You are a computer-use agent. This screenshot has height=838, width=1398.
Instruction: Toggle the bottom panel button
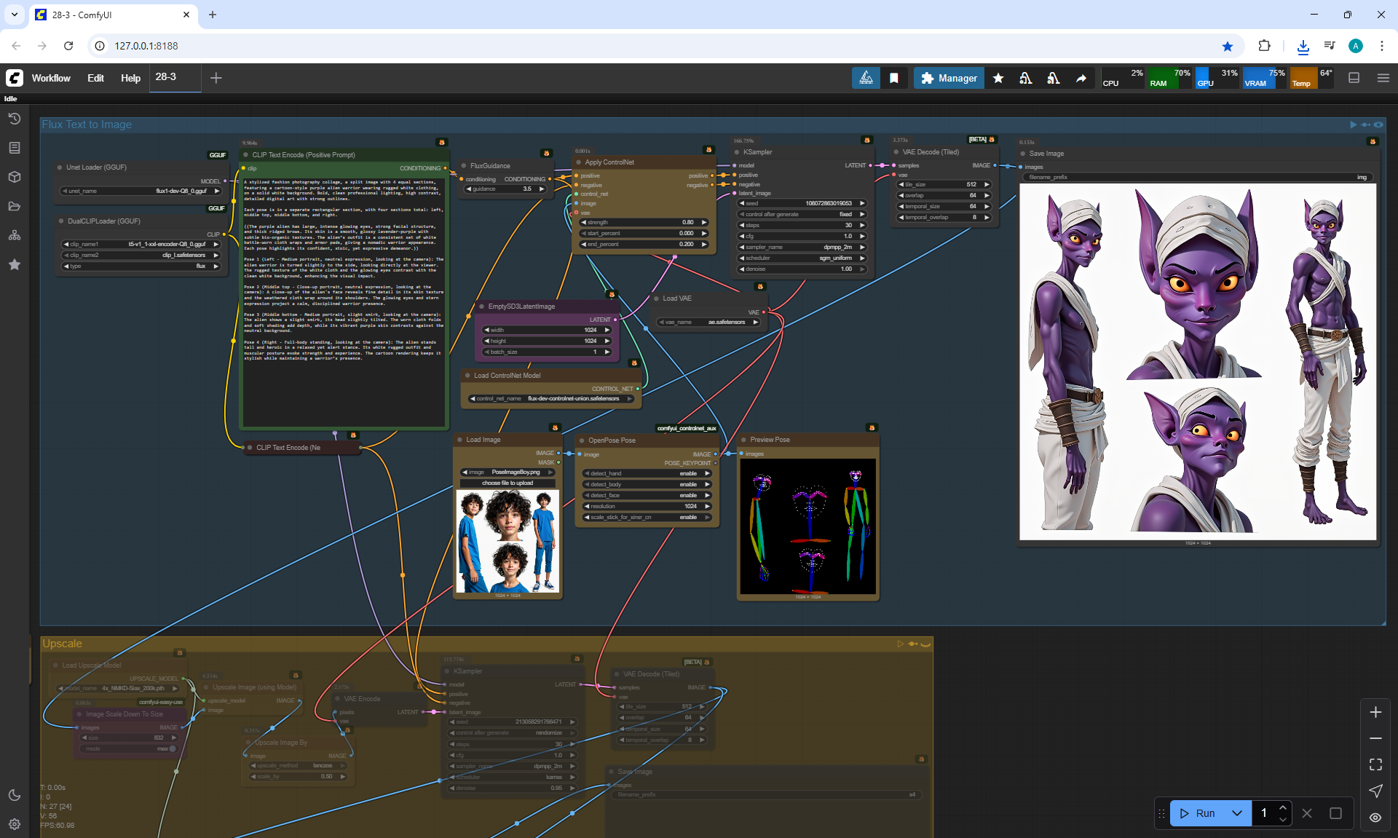pyautogui.click(x=1354, y=78)
